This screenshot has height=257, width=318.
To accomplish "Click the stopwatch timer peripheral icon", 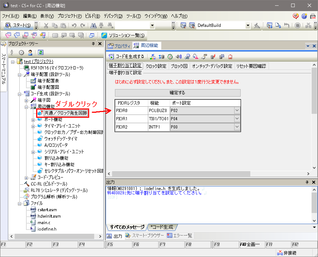I will click(170, 57).
